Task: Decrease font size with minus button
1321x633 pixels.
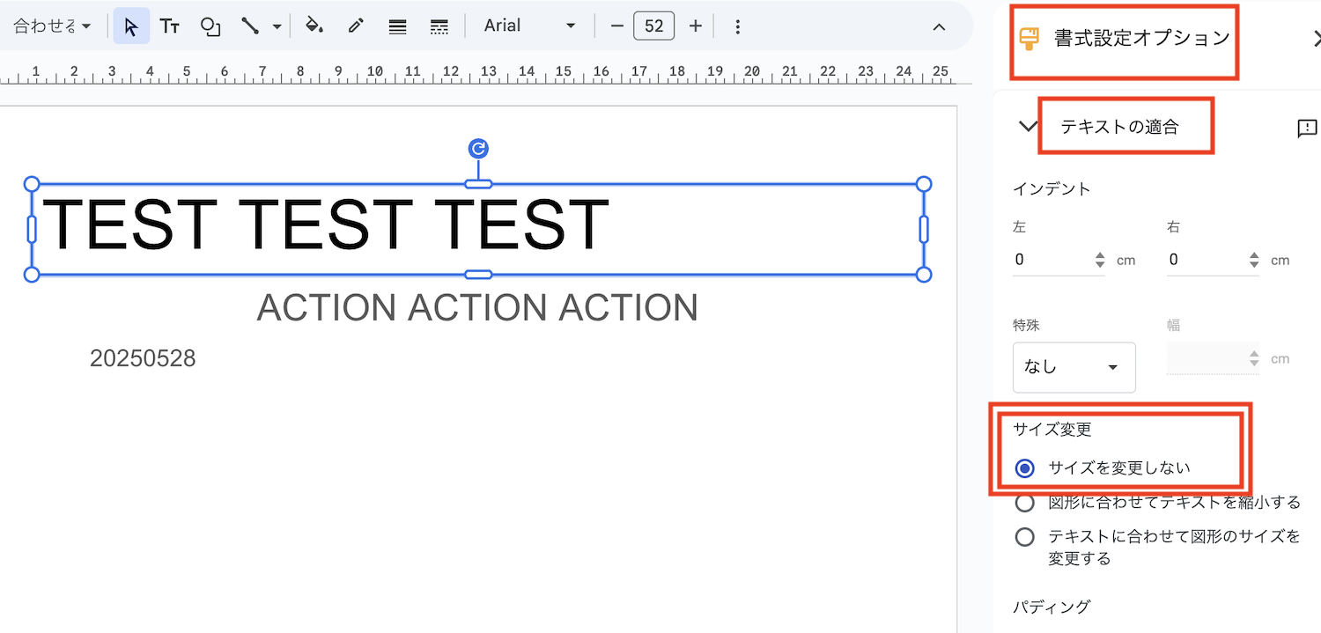Action: click(x=616, y=26)
